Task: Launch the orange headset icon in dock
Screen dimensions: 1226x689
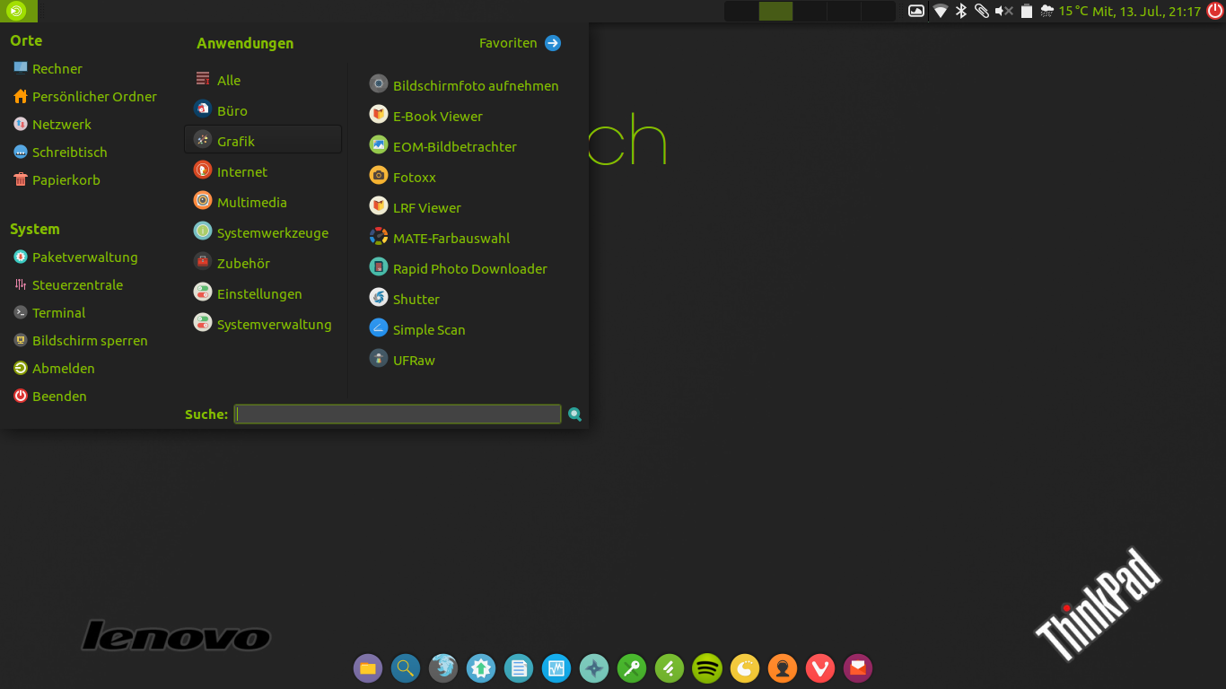Action: (x=783, y=668)
